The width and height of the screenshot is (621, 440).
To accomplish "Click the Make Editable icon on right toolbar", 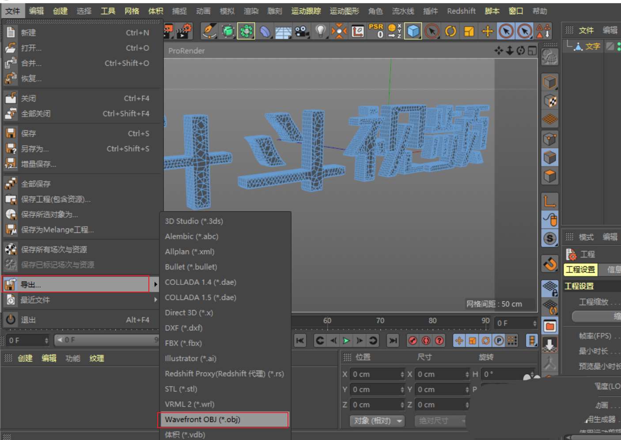I will click(550, 57).
